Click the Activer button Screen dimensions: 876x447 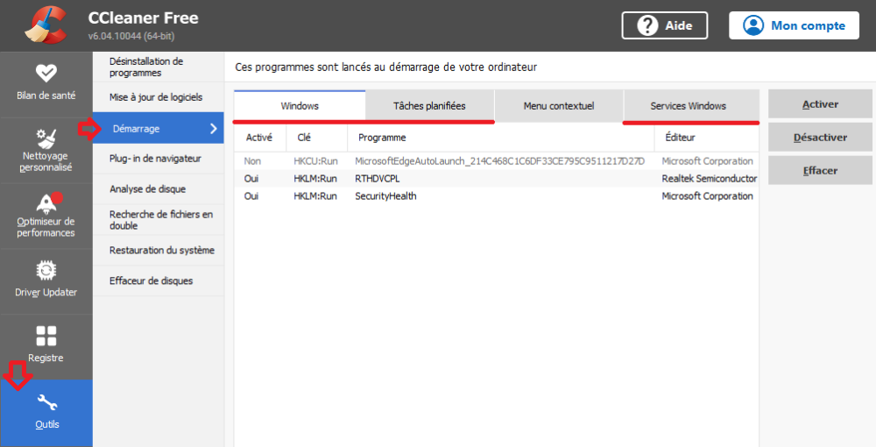(x=820, y=104)
